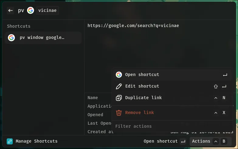
Task: Choose Duplicate link from the menu
Action: pos(143,98)
